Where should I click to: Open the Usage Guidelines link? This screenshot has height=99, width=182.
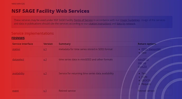[130, 20]
